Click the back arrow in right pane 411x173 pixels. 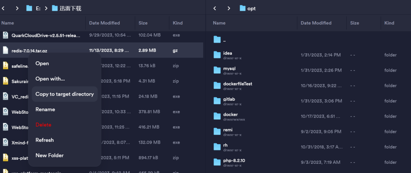(215, 8)
